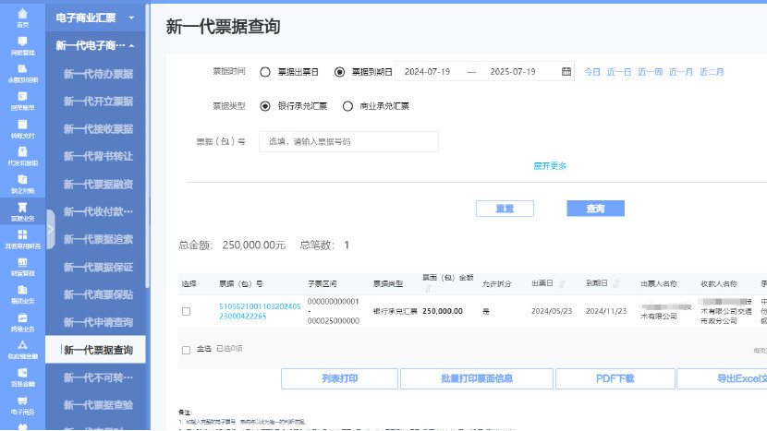Expand more filters via 展开更多
The height and width of the screenshot is (431, 767).
pyautogui.click(x=550, y=166)
